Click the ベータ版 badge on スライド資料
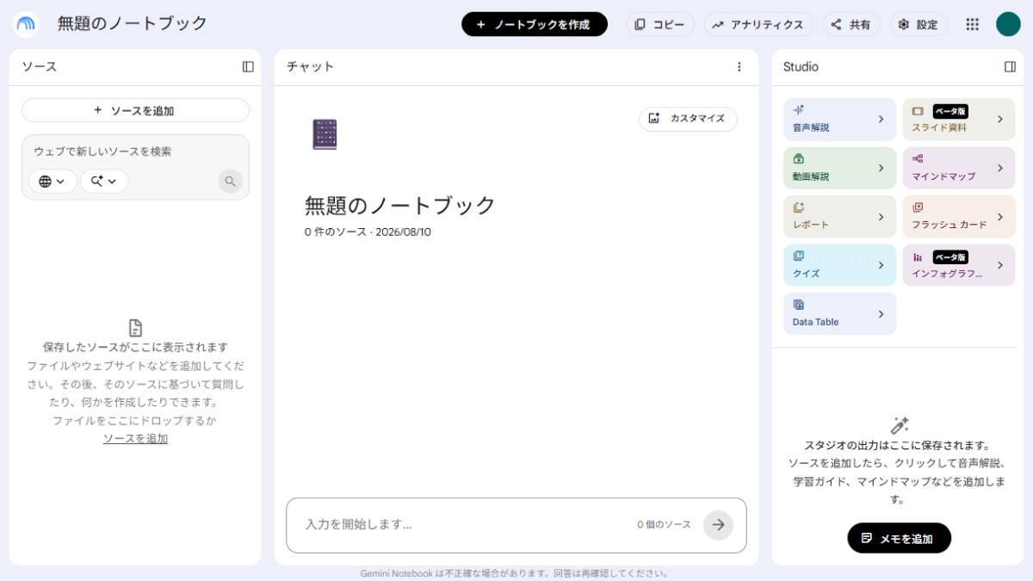1033x581 pixels. tap(951, 111)
